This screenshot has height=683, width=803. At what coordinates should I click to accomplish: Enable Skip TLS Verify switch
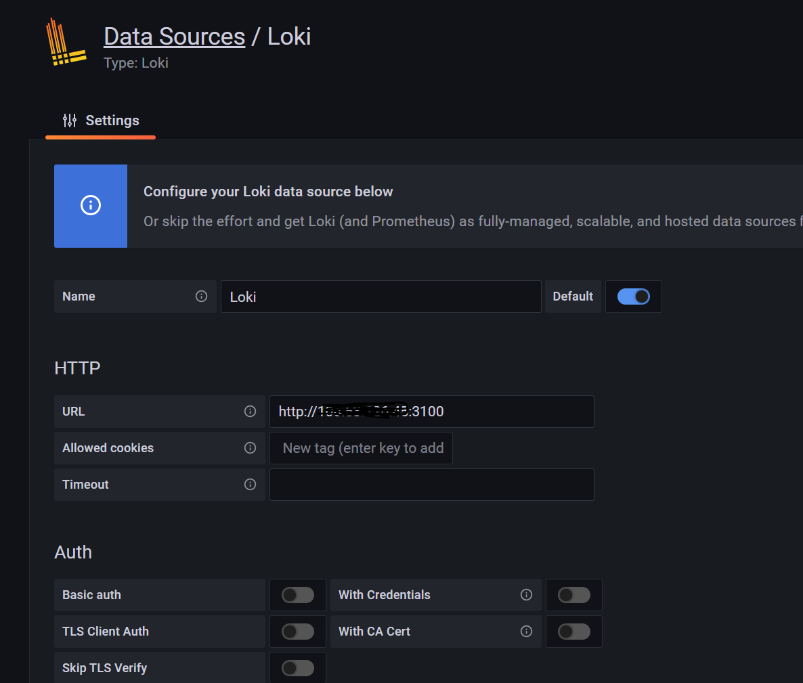click(298, 668)
